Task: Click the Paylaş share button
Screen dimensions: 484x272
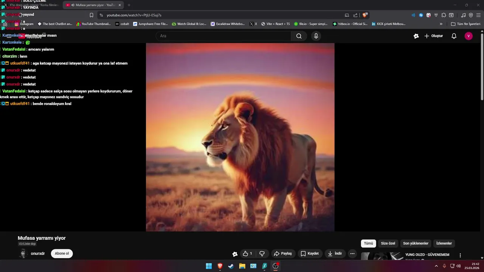Action: click(283, 253)
